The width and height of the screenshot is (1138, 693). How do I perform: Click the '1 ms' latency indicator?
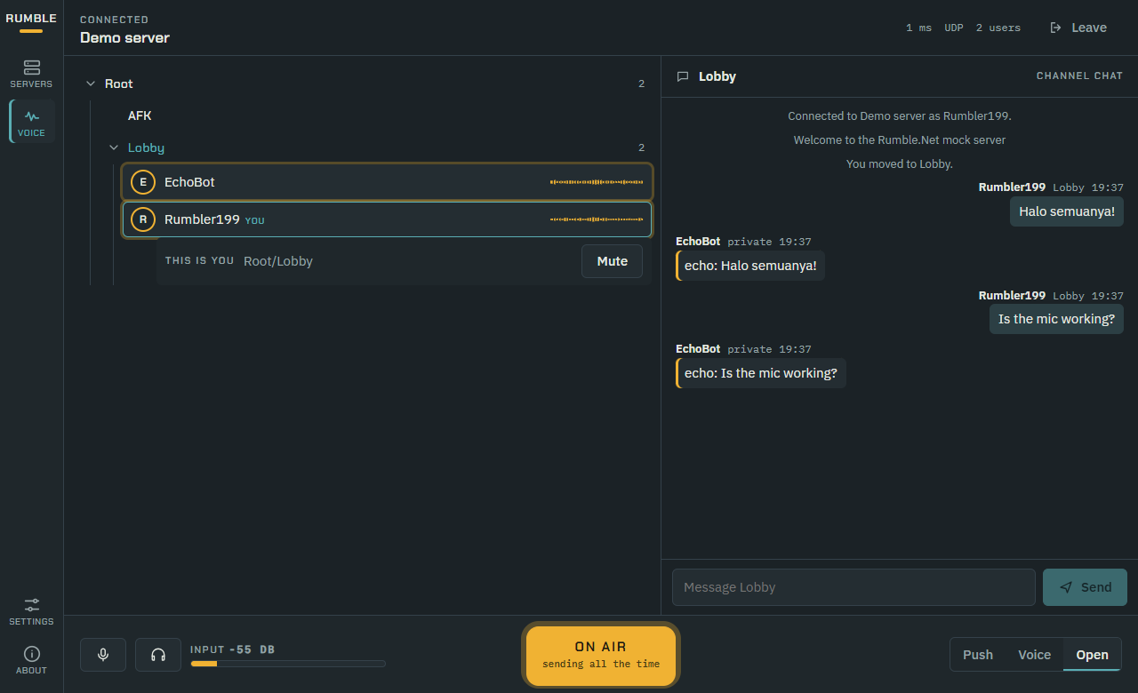point(918,28)
